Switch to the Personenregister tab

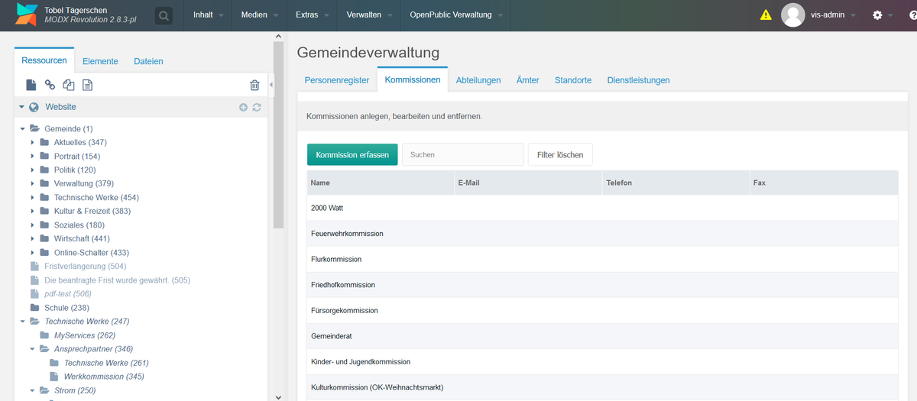[x=337, y=80]
